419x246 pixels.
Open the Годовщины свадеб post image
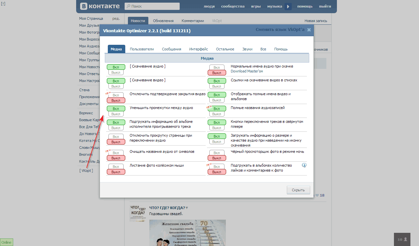coord(188,233)
